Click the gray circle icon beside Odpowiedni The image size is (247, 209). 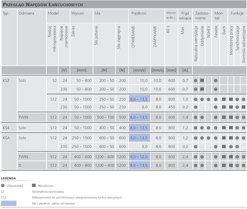(3, 185)
